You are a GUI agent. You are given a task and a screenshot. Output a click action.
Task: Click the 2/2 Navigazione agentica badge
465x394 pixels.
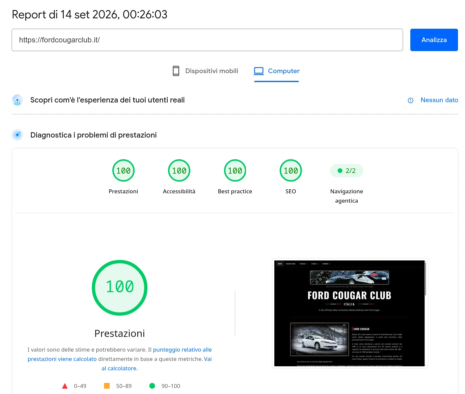(346, 171)
